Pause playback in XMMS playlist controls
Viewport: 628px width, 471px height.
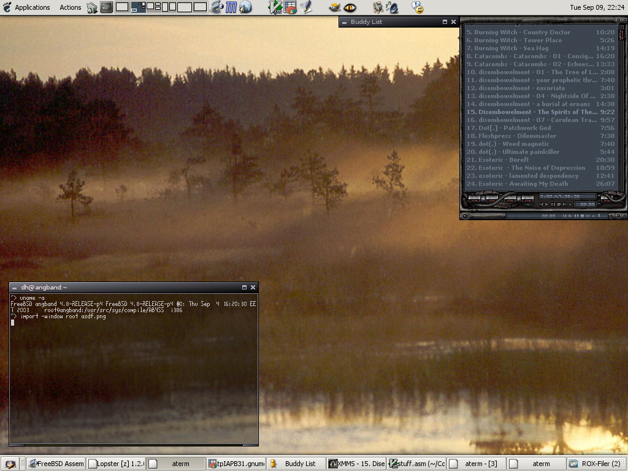553,204
